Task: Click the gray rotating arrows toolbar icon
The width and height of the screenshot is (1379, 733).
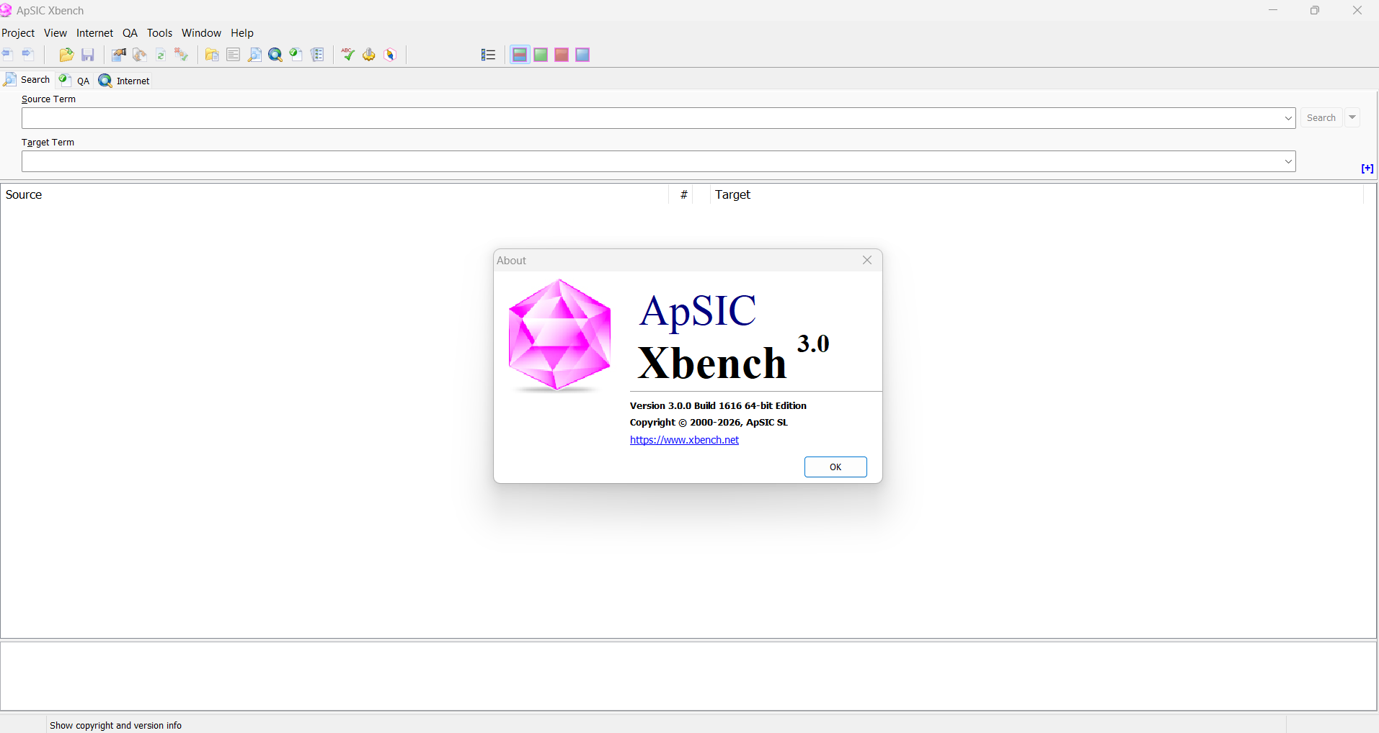Action: pos(140,55)
